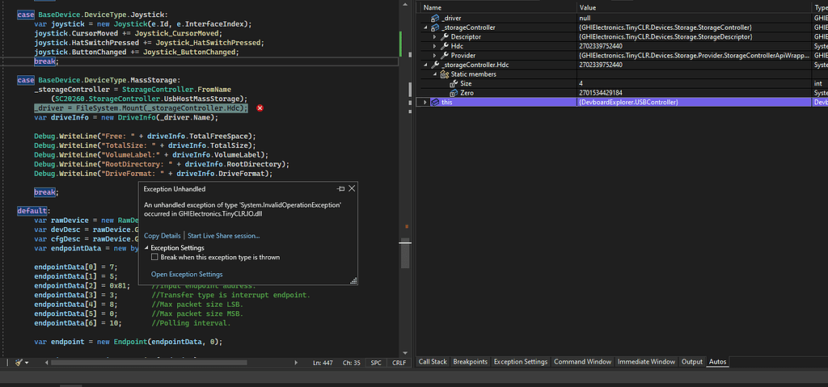This screenshot has width=828, height=387.
Task: Close the Exception Unhandled popup
Action: (353, 189)
